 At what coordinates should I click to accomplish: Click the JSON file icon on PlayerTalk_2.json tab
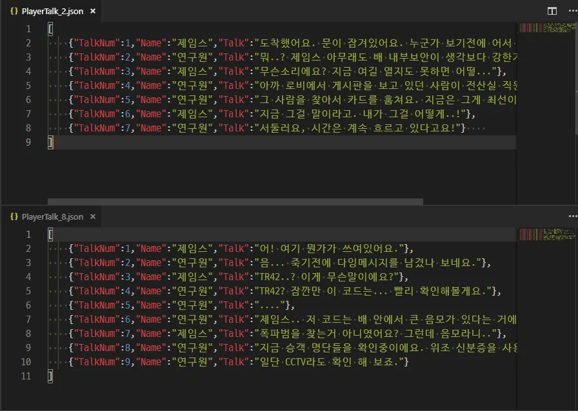click(14, 11)
